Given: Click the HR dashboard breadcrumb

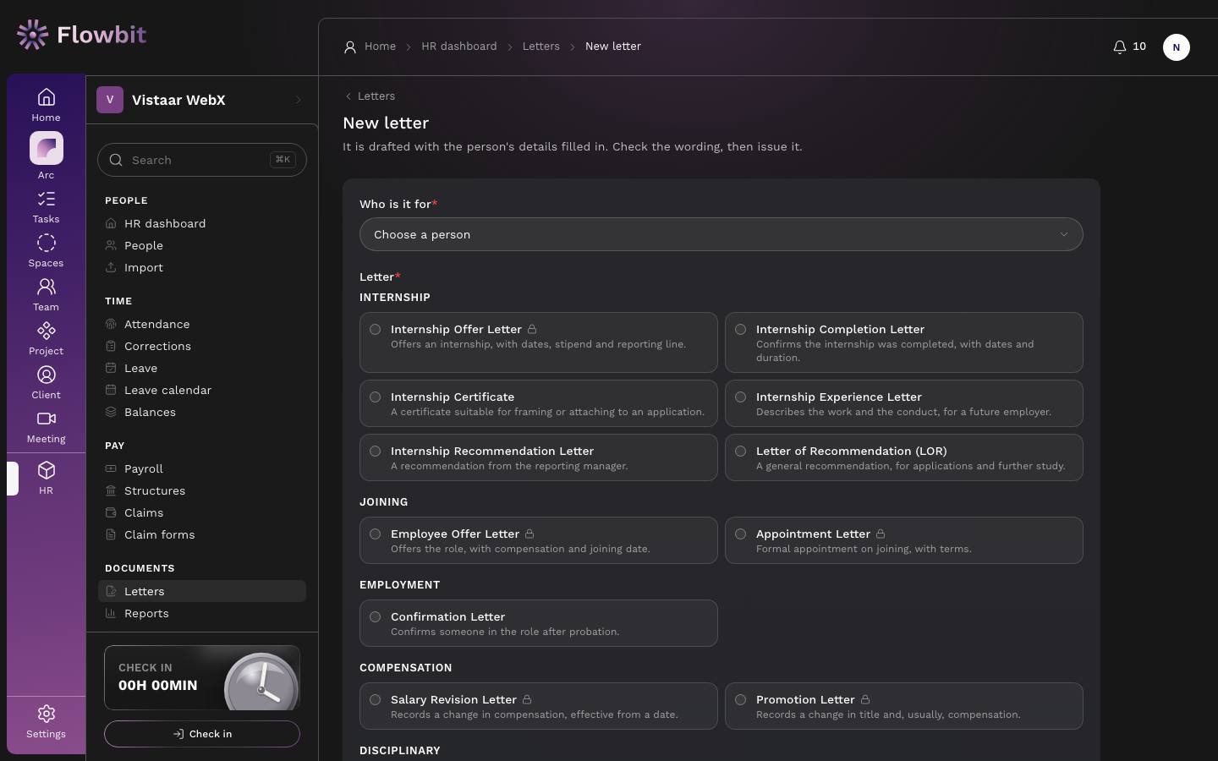Looking at the screenshot, I should click(459, 47).
